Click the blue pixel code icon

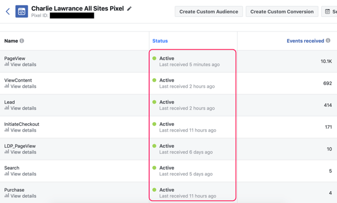21,11
